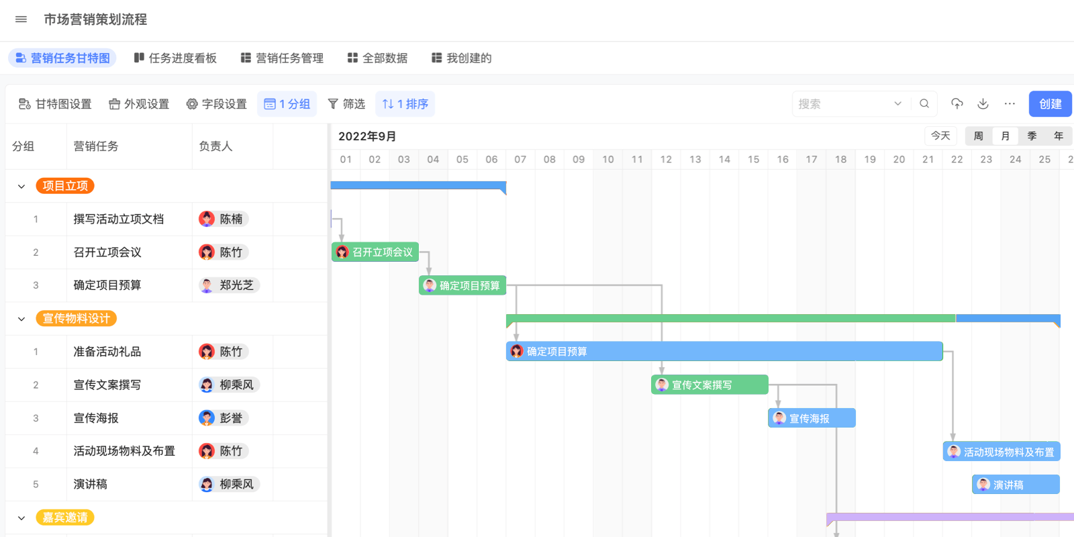Click the download icon
The width and height of the screenshot is (1074, 537).
(x=983, y=104)
